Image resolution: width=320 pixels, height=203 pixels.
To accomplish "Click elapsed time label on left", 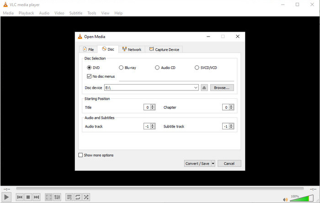I will (x=7, y=189).
